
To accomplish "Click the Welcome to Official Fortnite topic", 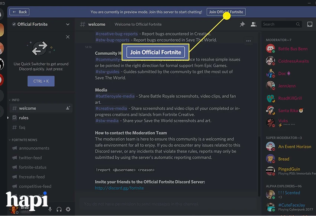I will click(x=138, y=25).
